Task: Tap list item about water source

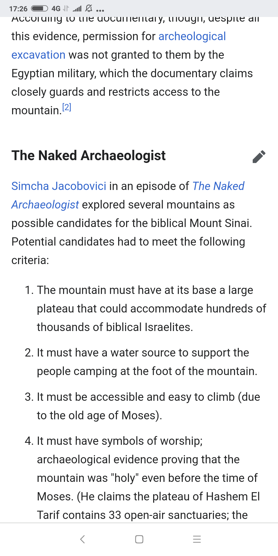Action: tap(147, 362)
